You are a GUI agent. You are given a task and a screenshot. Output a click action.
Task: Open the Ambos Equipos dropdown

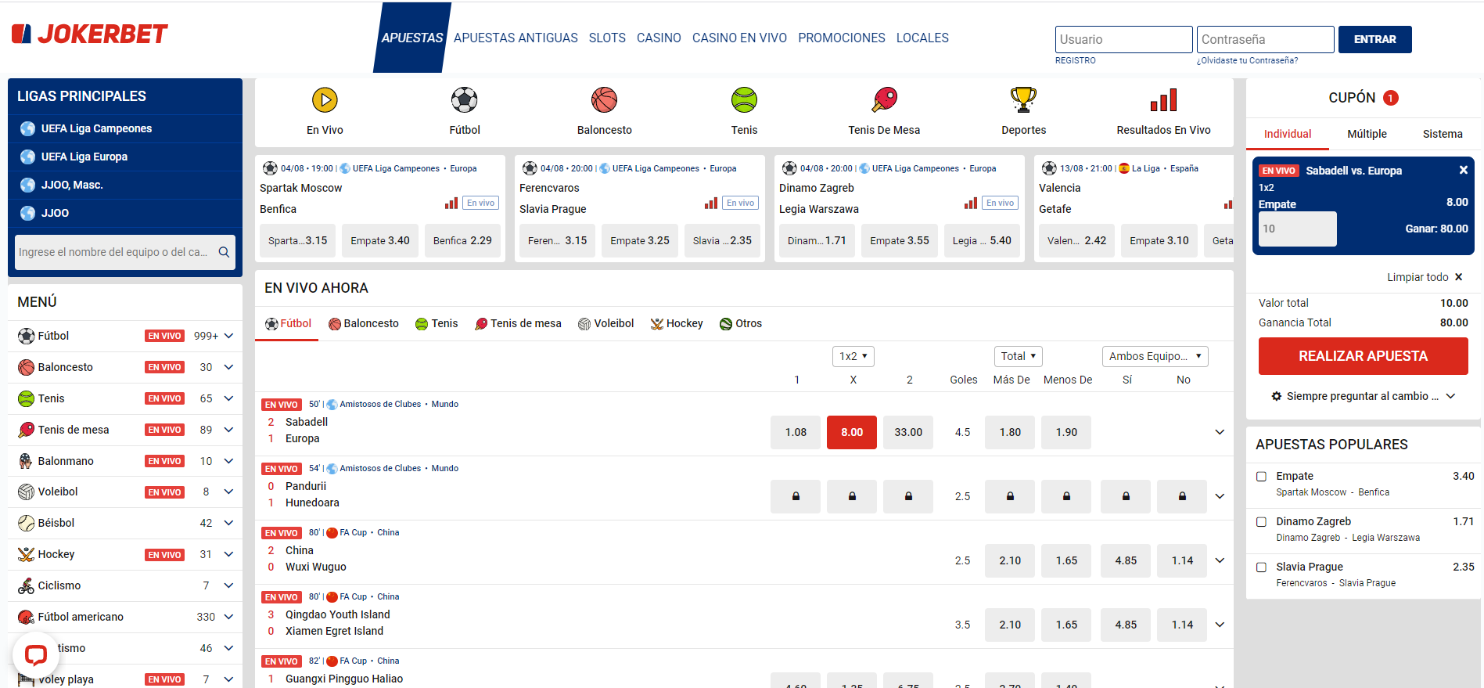tap(1155, 356)
